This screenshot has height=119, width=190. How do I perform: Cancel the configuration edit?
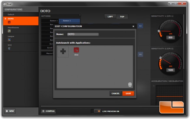115,93
